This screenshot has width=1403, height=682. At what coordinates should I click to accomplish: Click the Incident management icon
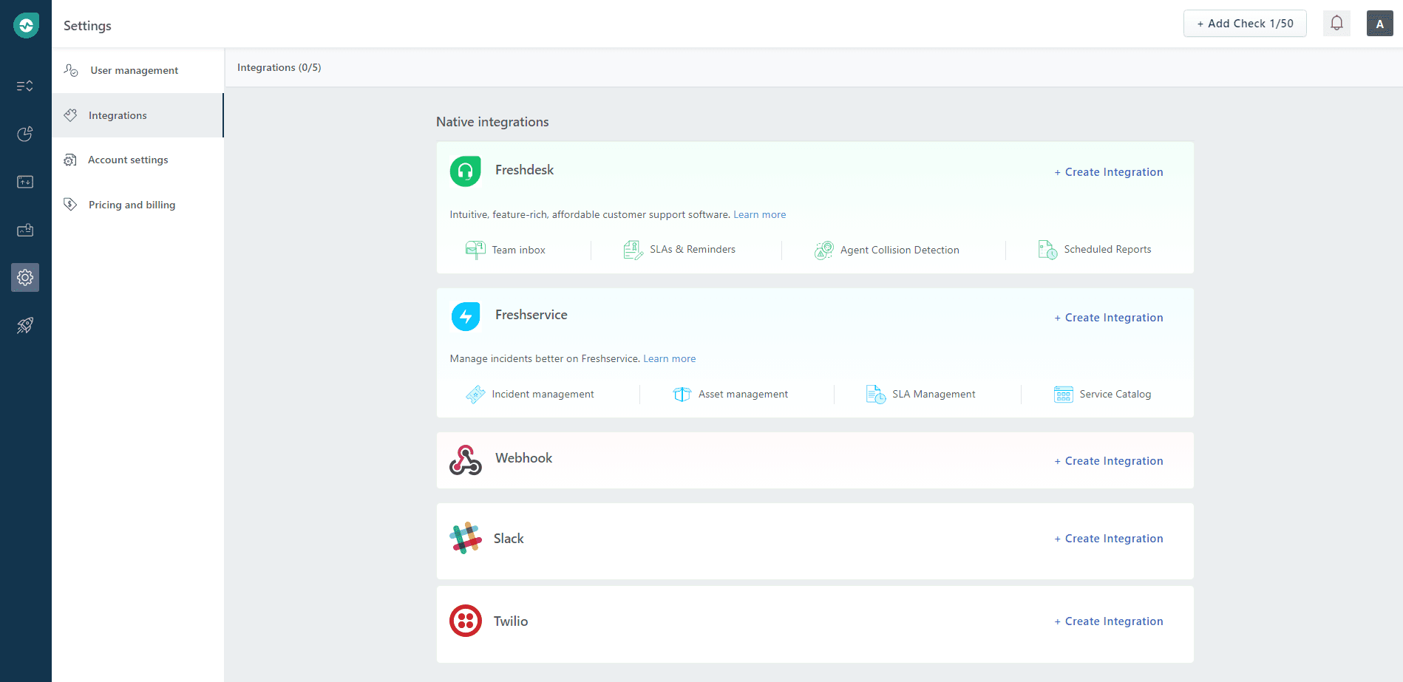tap(475, 395)
